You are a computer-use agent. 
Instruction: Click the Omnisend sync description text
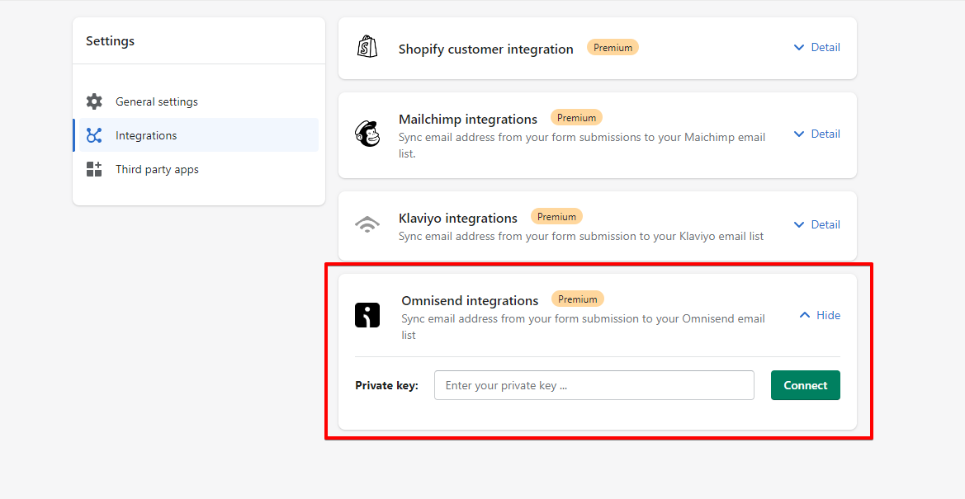[584, 327]
